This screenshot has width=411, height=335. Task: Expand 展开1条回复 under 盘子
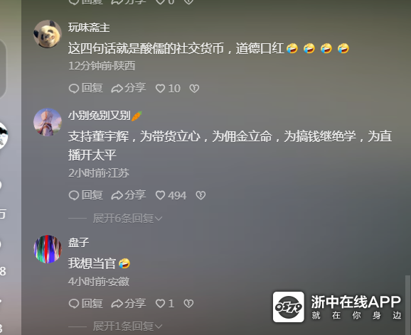point(128,326)
